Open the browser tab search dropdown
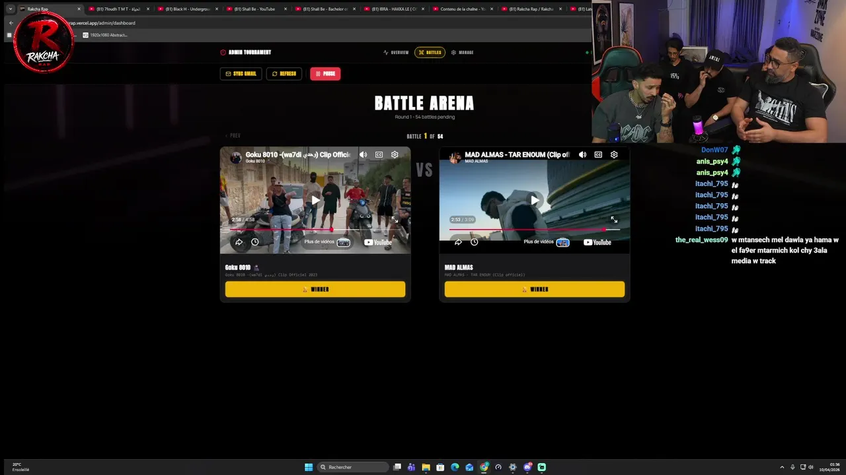The image size is (846, 475). click(x=10, y=9)
